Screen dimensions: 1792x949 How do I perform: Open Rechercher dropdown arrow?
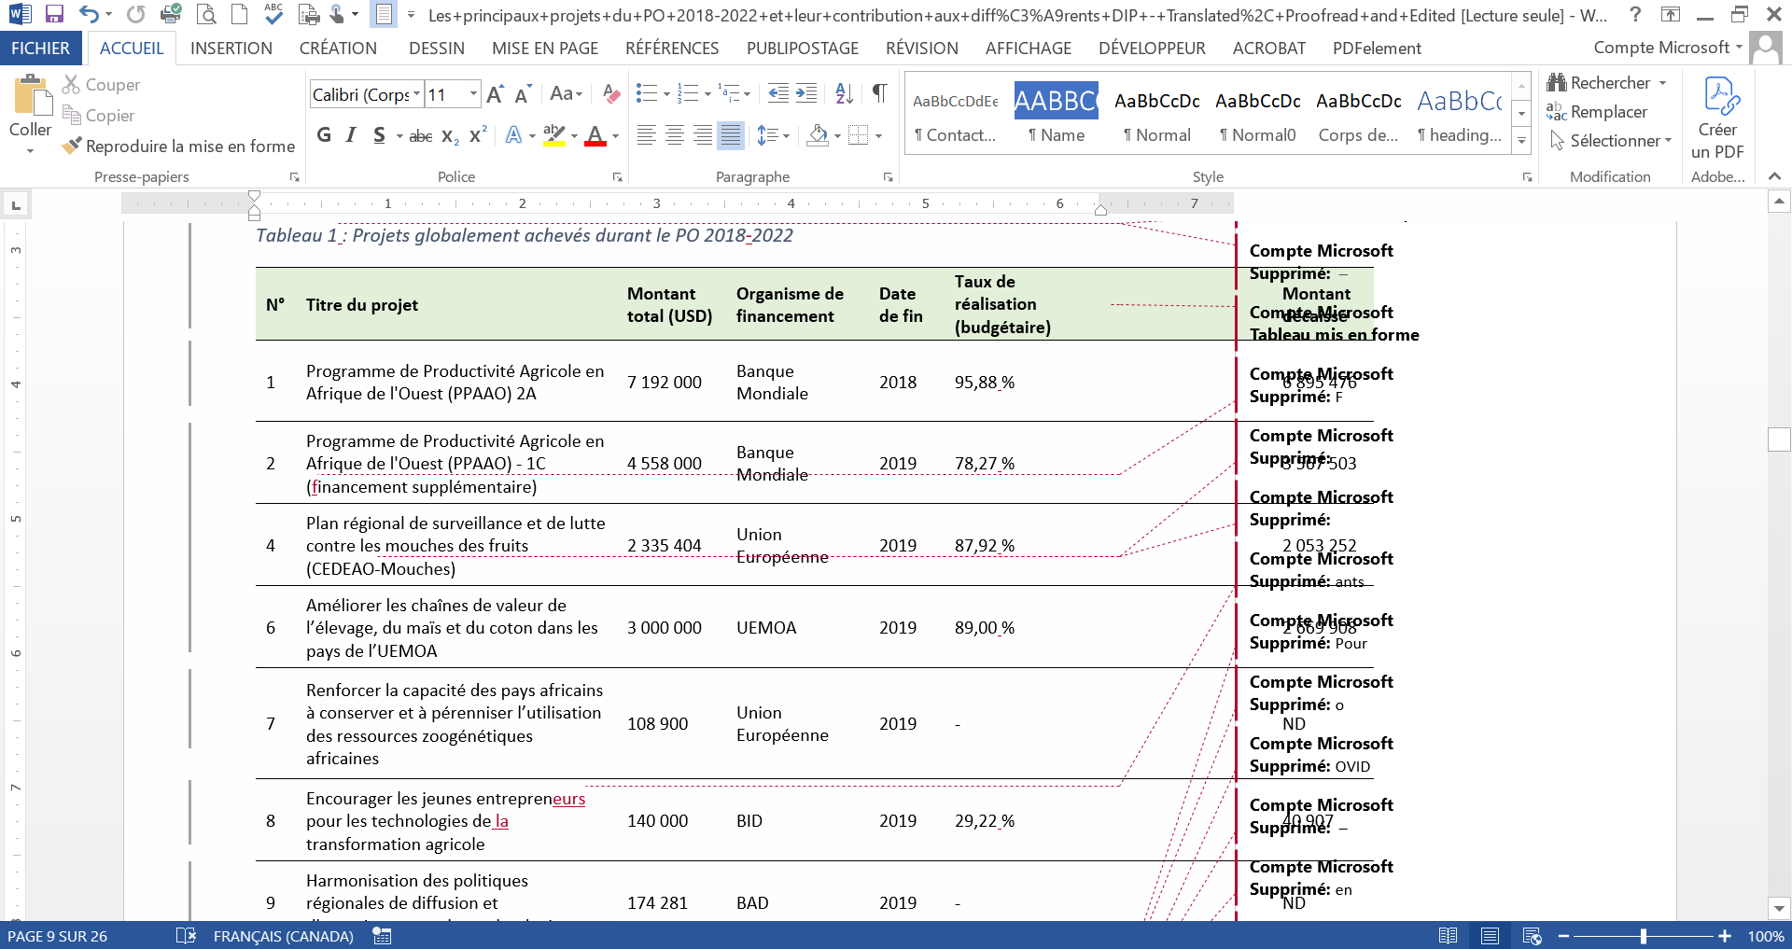click(1662, 83)
